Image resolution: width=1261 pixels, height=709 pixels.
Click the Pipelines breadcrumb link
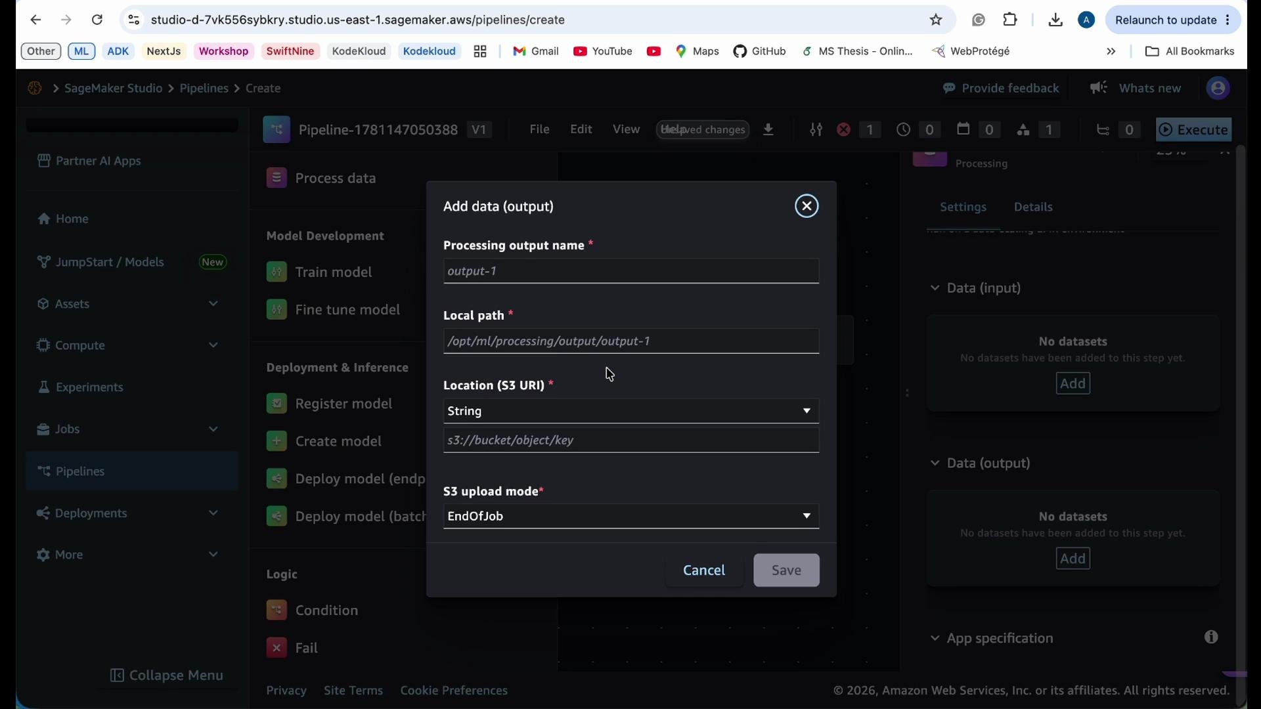(x=204, y=88)
